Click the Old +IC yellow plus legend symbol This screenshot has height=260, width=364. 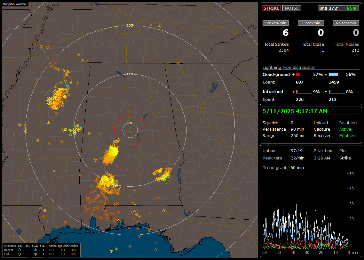43,254
